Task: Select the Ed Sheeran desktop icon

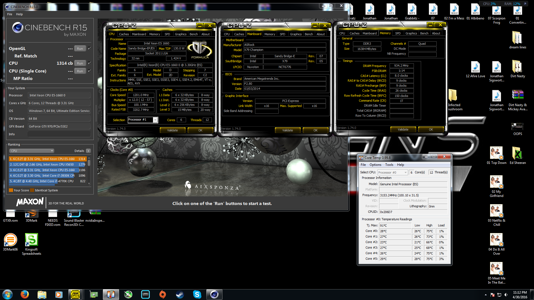Action: pos(518,156)
